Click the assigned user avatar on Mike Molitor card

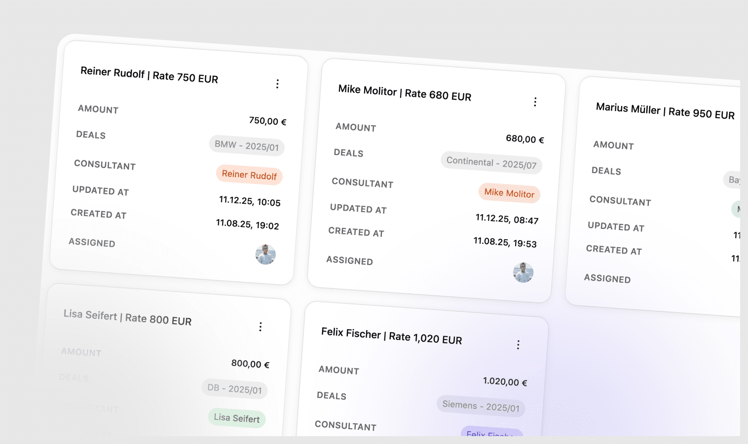point(523,273)
